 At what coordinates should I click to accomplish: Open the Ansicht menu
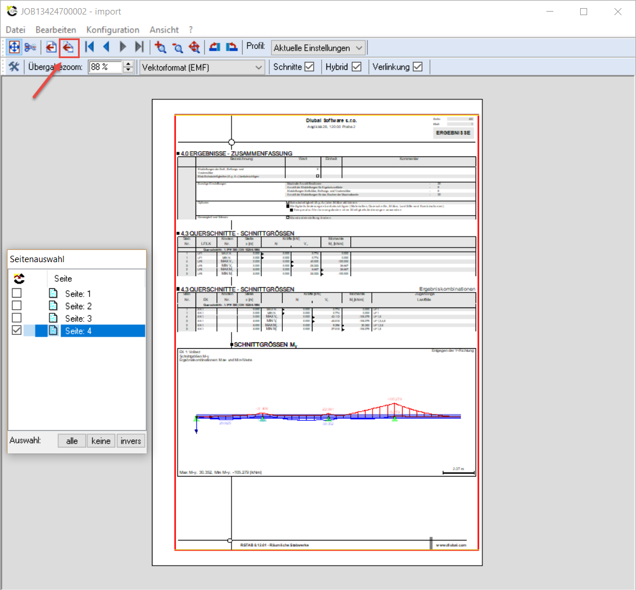coord(164,30)
